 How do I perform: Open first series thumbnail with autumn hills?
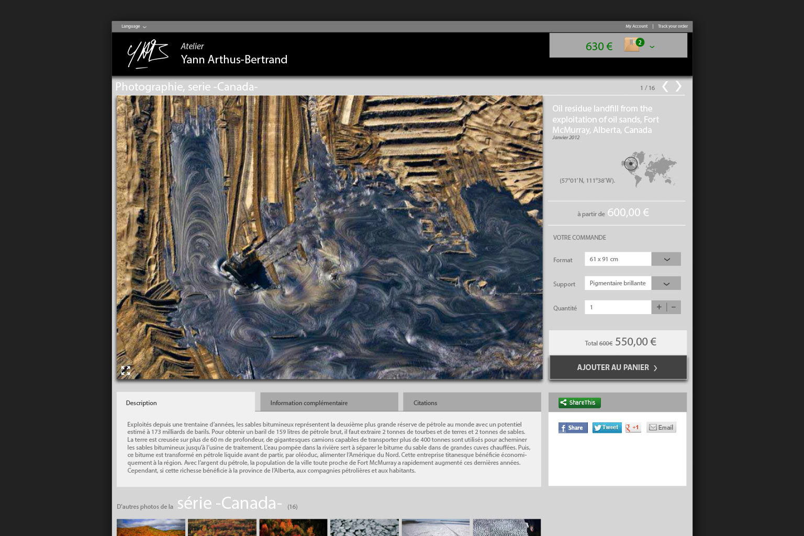[x=151, y=527]
